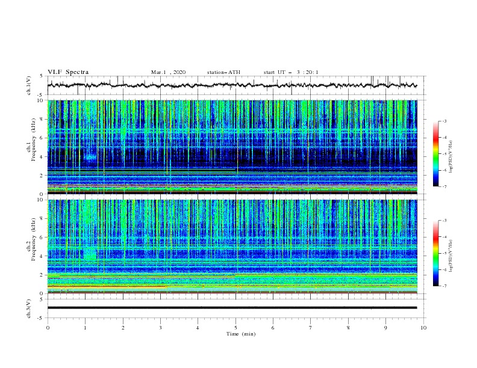This screenshot has height=368, width=477.
Task: Click time axis tick label "1"
Action: pyautogui.click(x=85, y=328)
